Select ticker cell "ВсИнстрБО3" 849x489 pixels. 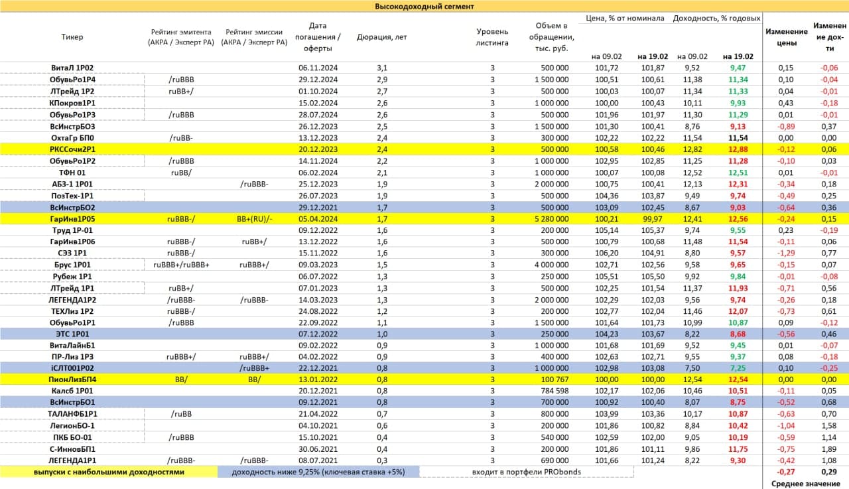click(x=72, y=125)
